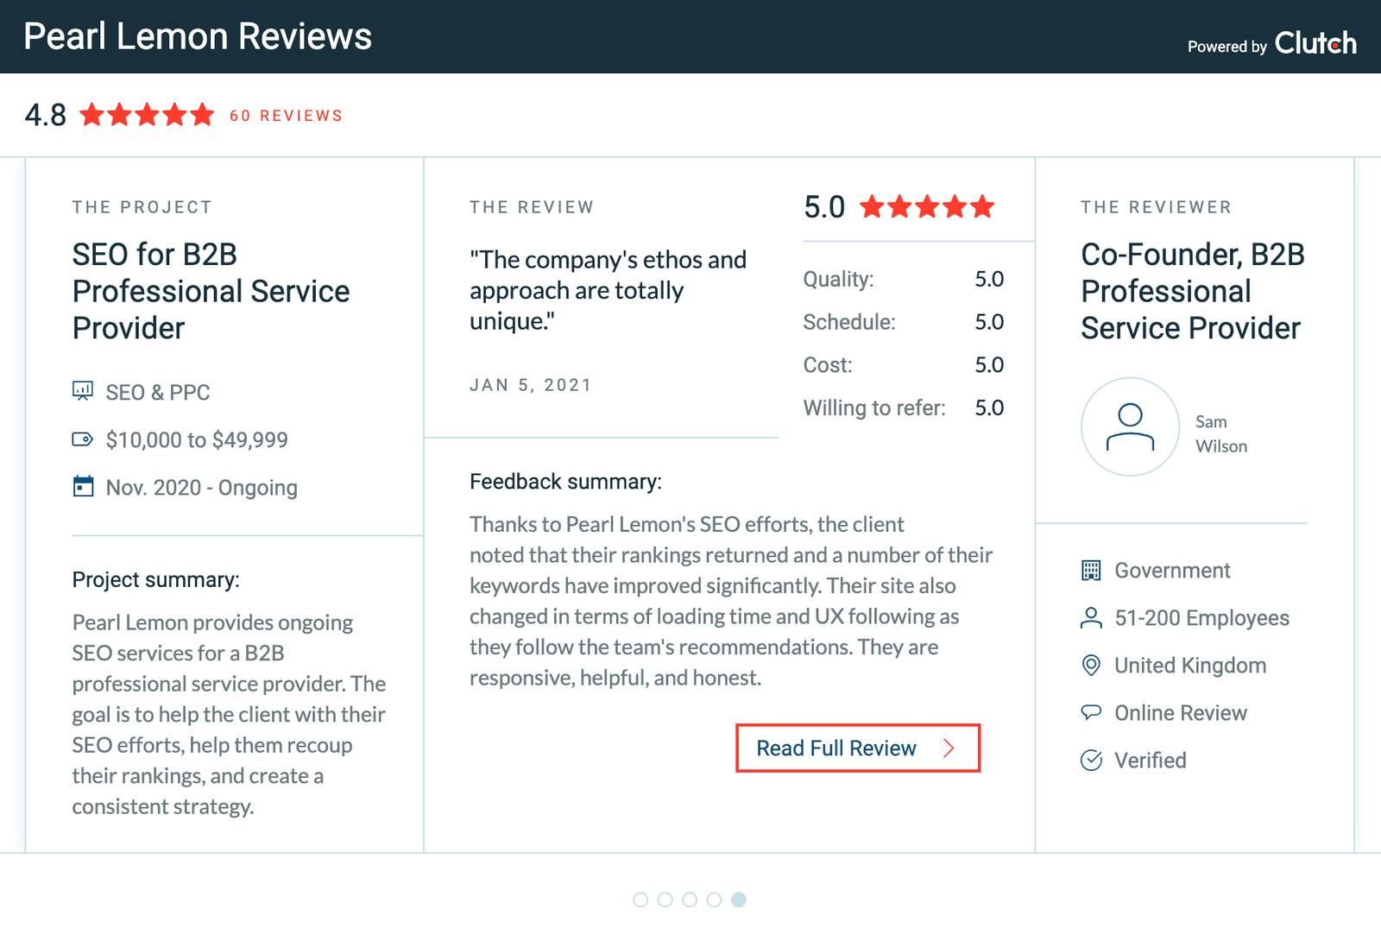Screen dimensions: 1381x941
Task: Select the fifth active carousel dot
Action: (x=739, y=900)
